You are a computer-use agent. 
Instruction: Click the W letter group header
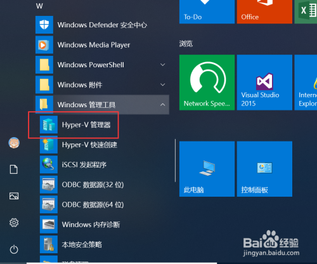tap(39, 6)
